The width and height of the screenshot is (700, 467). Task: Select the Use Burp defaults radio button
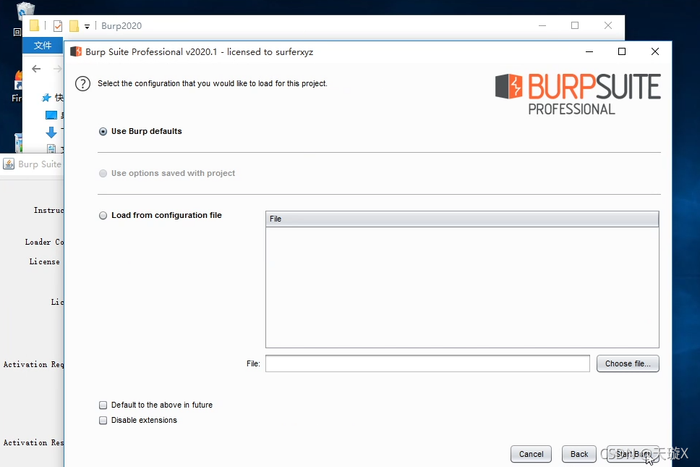(103, 132)
